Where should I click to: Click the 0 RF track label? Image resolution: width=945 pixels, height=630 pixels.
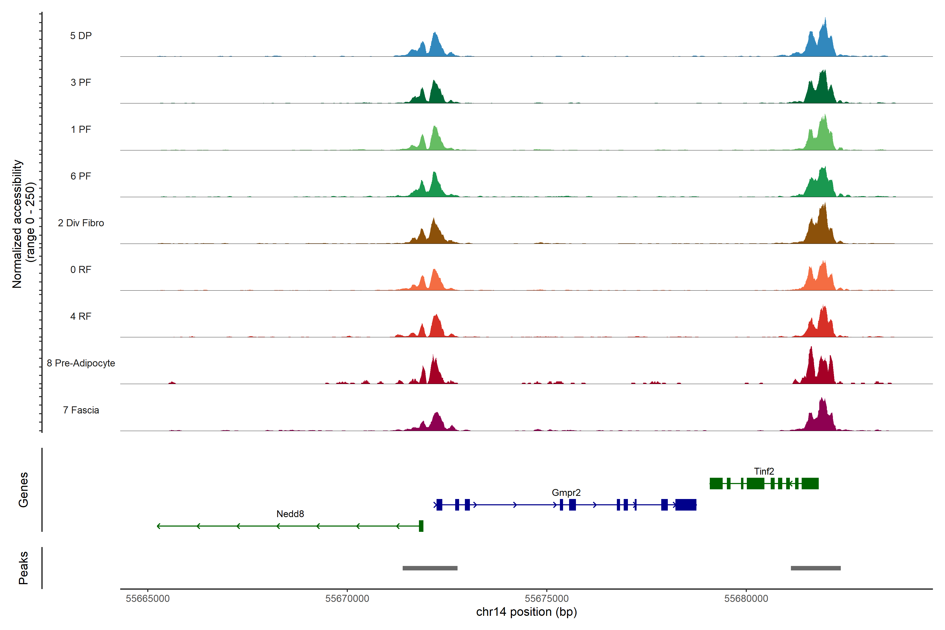pyautogui.click(x=81, y=270)
